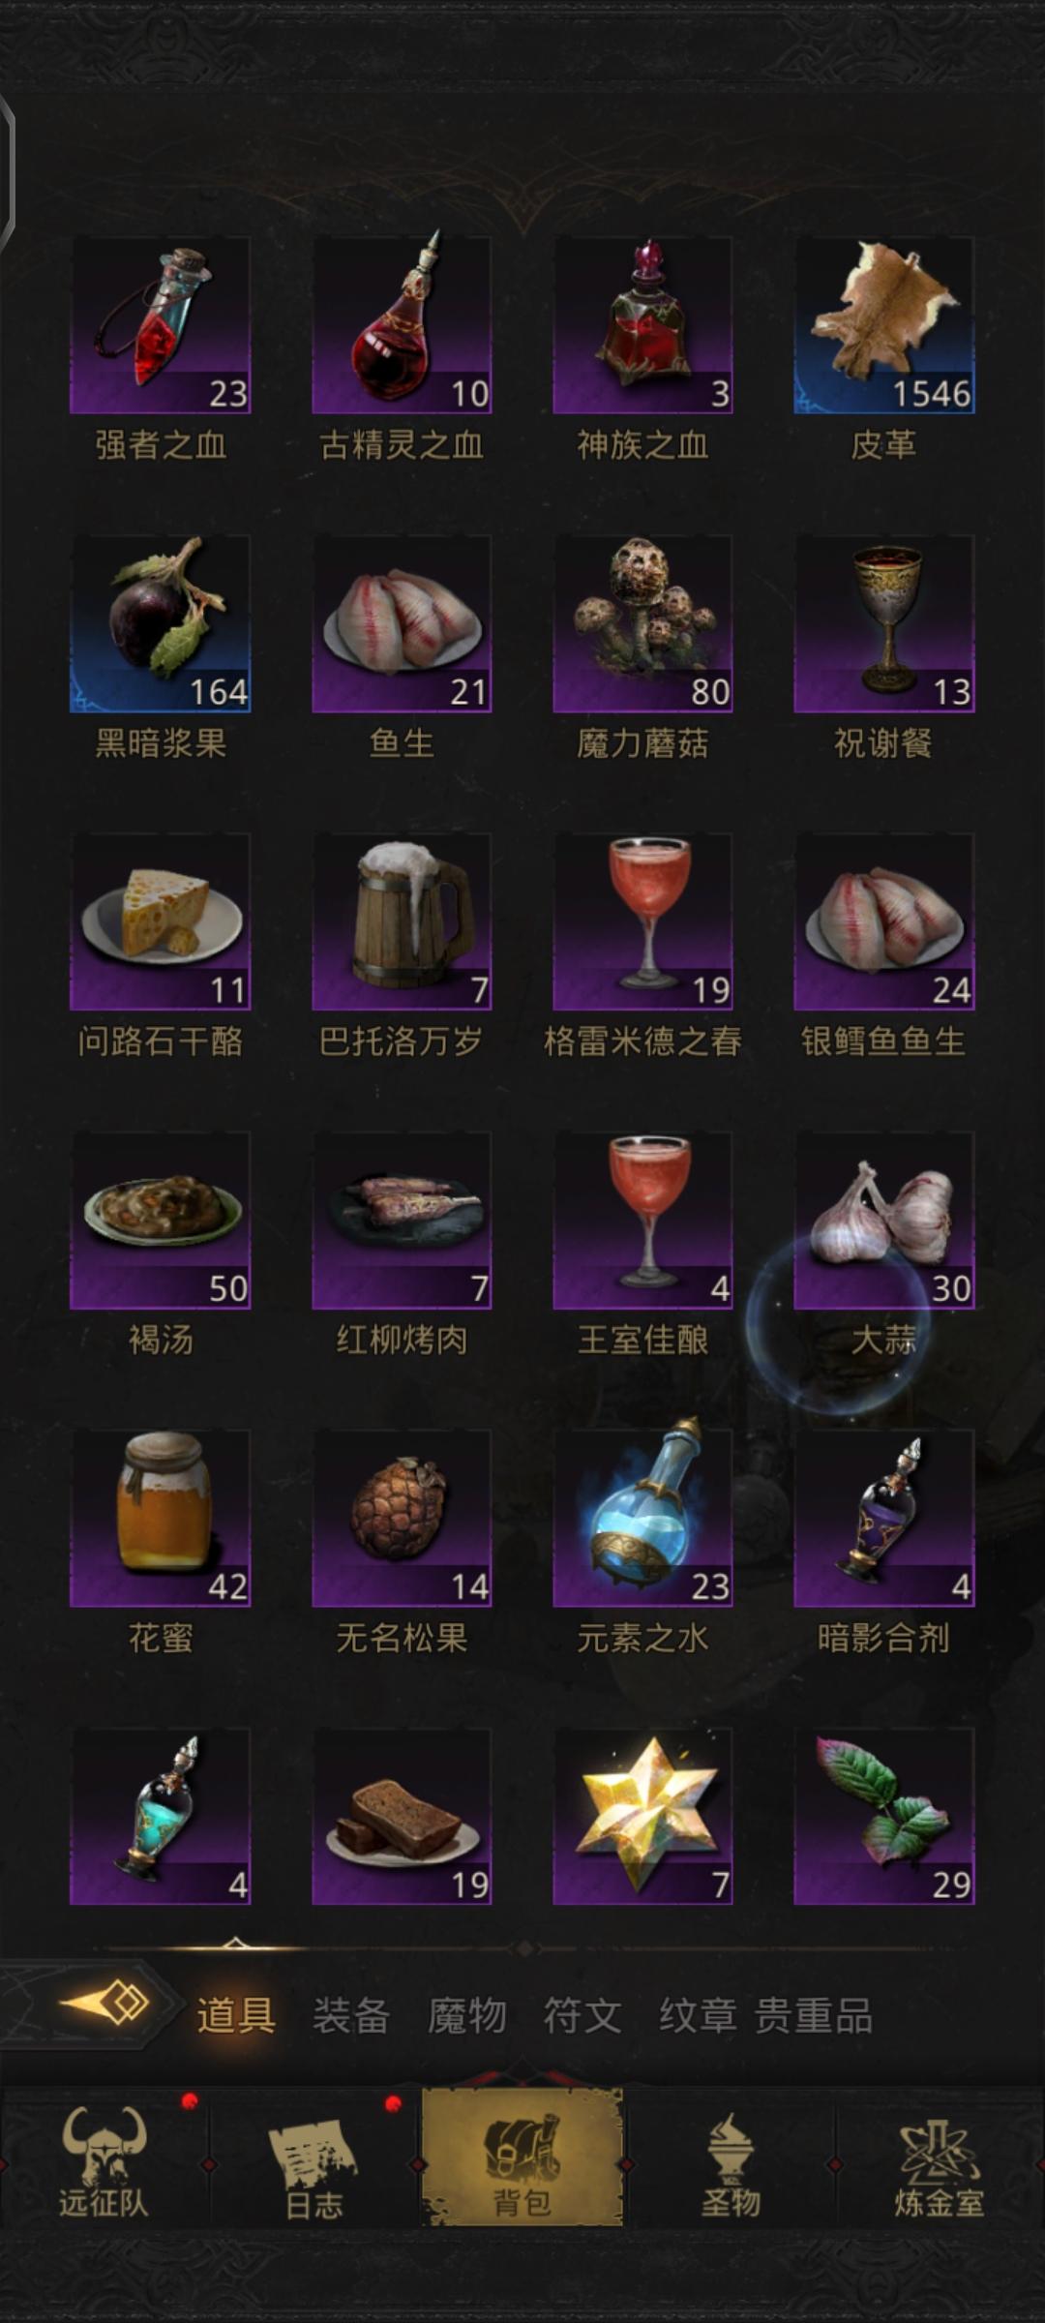
Task: Expand inventory via the small up arrow
Action: point(235,1942)
